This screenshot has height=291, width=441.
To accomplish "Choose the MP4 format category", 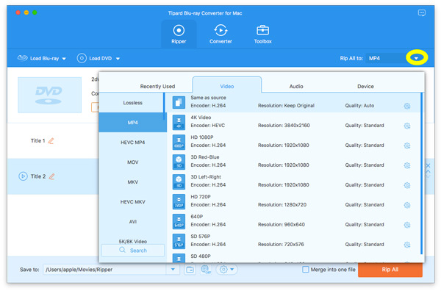I will (133, 122).
